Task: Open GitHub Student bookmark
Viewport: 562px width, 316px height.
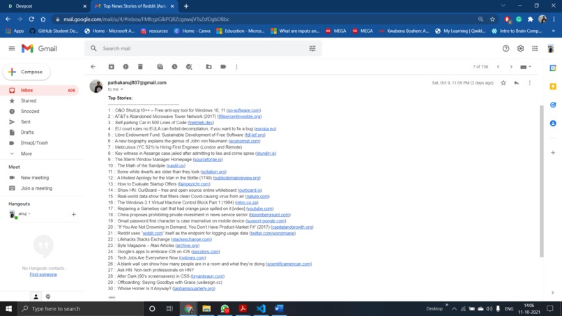Action: point(54,31)
